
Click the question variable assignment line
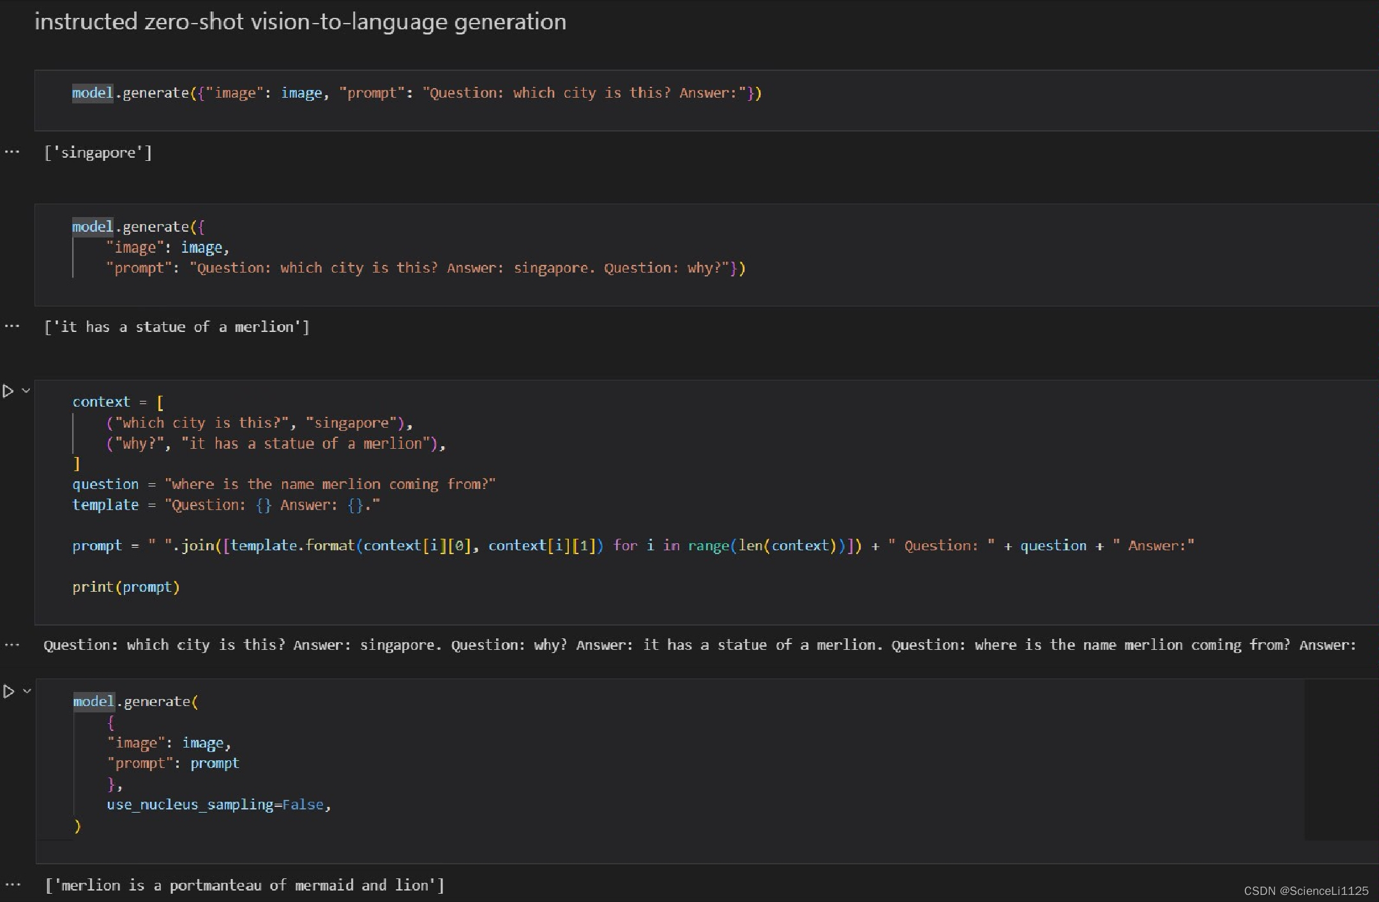pyautogui.click(x=283, y=485)
